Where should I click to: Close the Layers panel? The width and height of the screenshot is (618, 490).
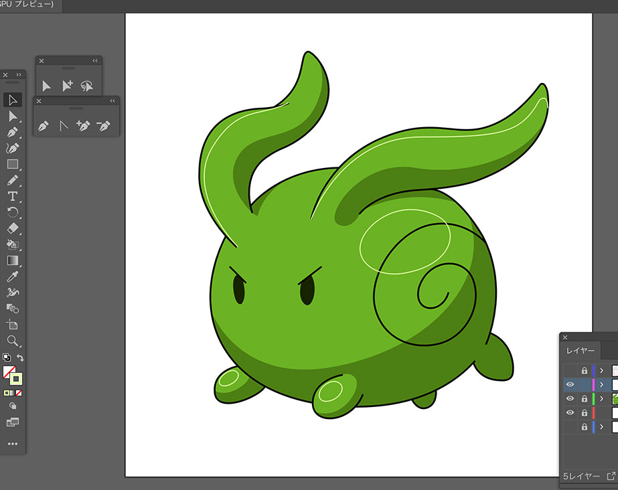coord(565,337)
